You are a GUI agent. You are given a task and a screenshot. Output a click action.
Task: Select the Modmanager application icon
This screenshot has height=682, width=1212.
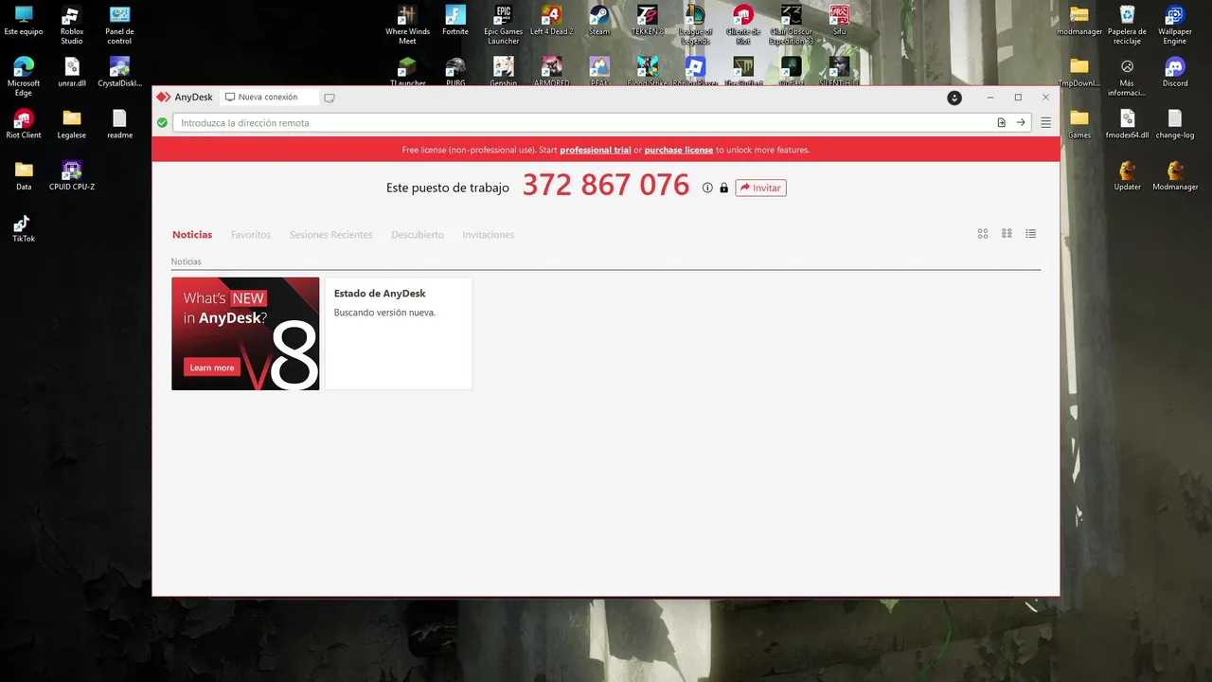1175,175
